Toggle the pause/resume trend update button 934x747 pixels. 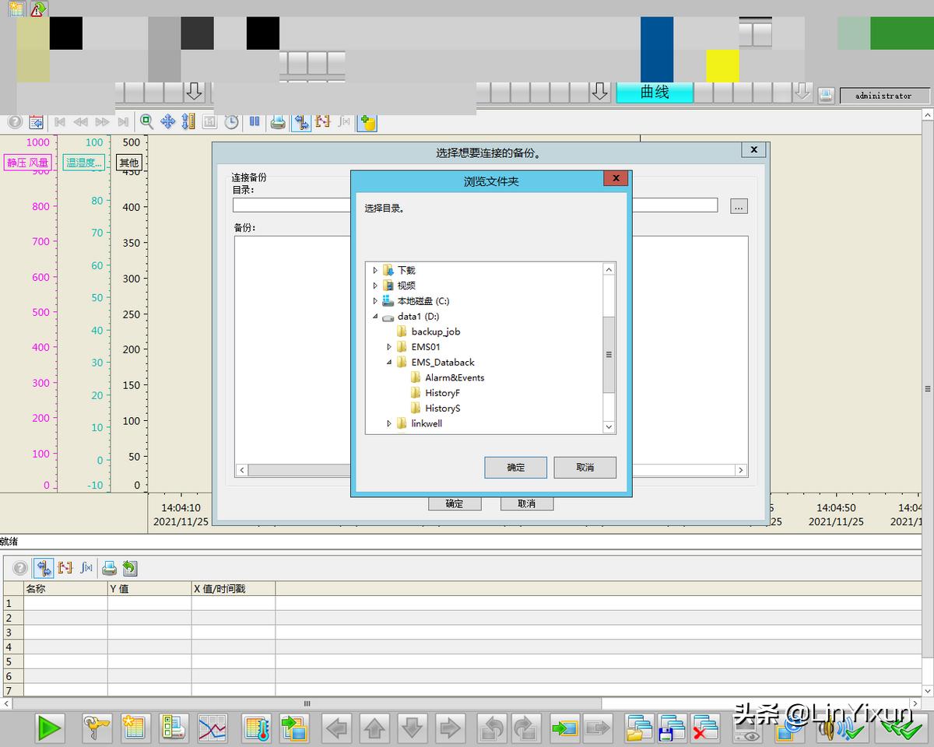255,121
